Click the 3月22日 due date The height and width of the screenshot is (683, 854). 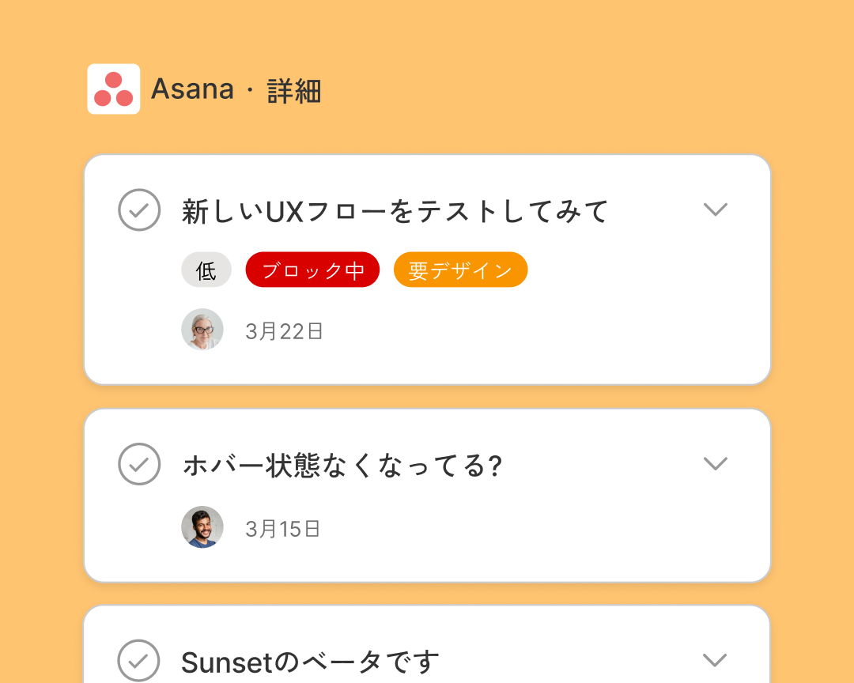click(284, 330)
